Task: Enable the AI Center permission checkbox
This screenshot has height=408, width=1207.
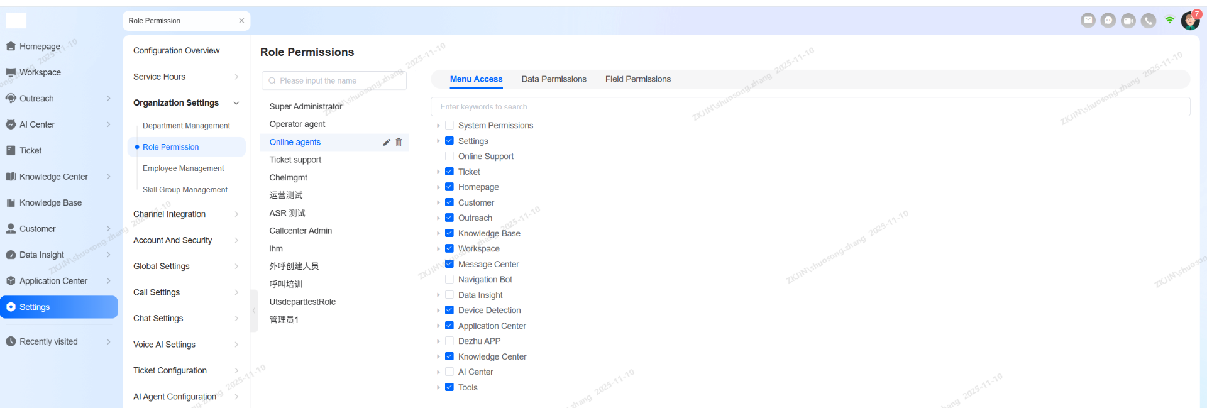Action: tap(449, 372)
